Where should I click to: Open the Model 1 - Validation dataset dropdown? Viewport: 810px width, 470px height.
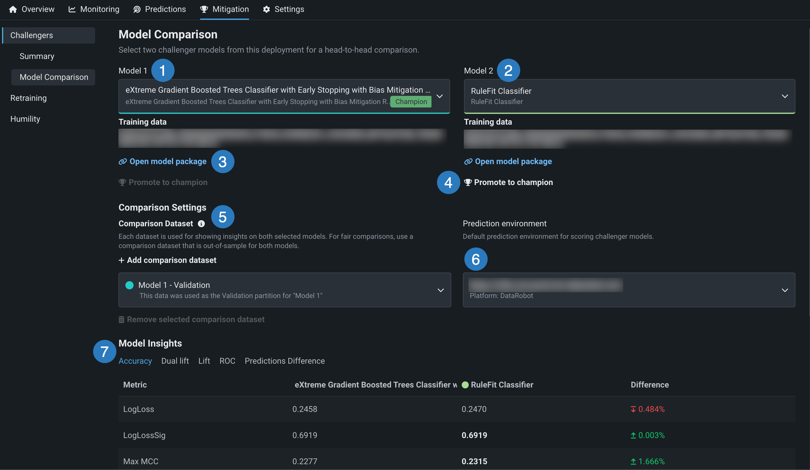[x=441, y=290]
